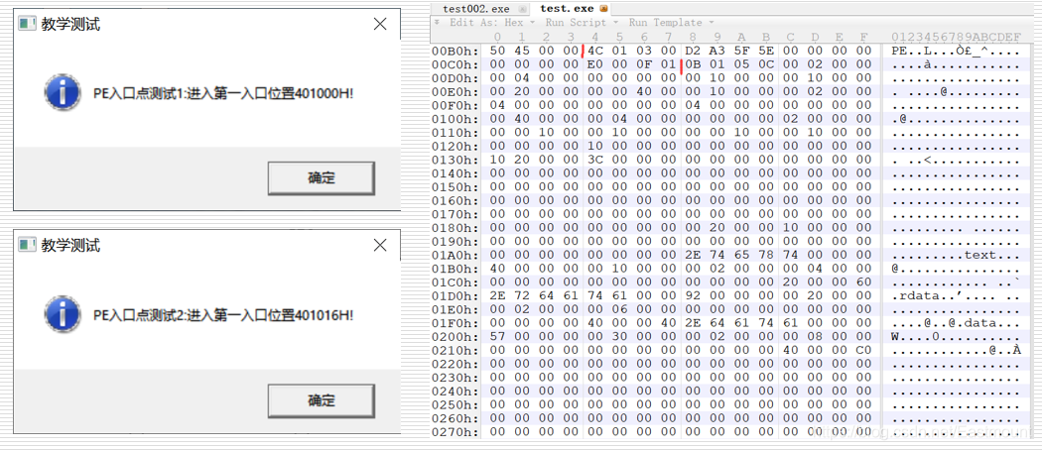
Task: Click hex byte 92 in row 01D0h
Action: pos(693,296)
